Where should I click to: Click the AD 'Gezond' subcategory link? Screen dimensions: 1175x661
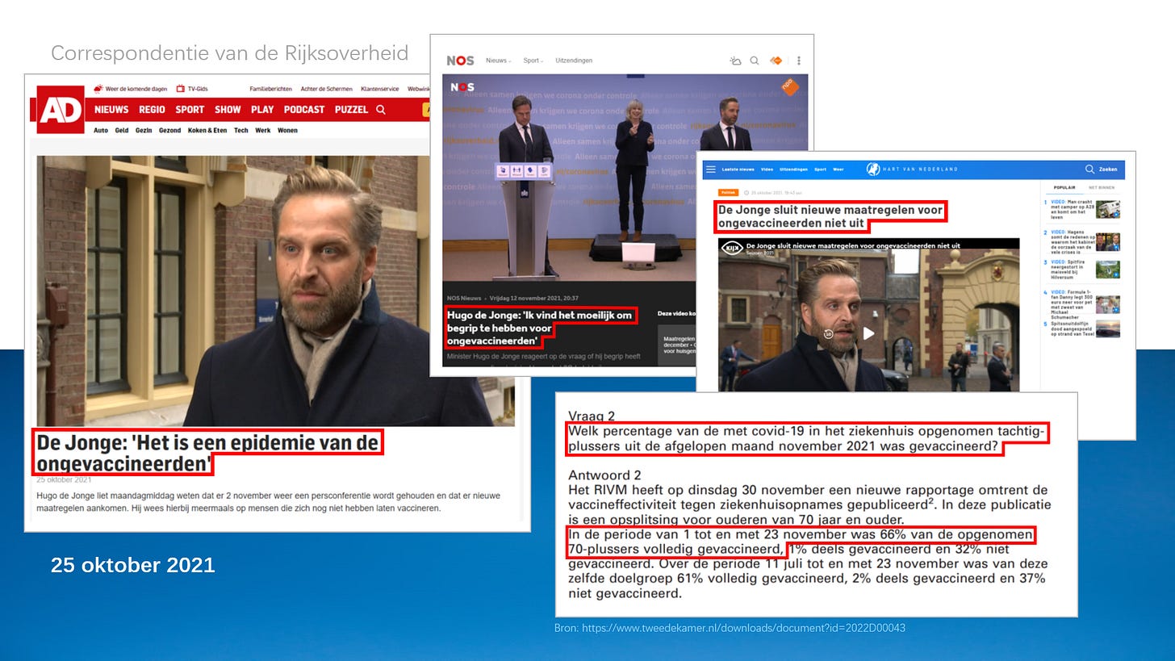(x=170, y=130)
